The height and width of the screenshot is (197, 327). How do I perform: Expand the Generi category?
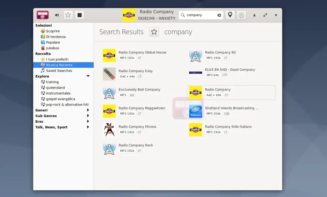tap(88, 110)
